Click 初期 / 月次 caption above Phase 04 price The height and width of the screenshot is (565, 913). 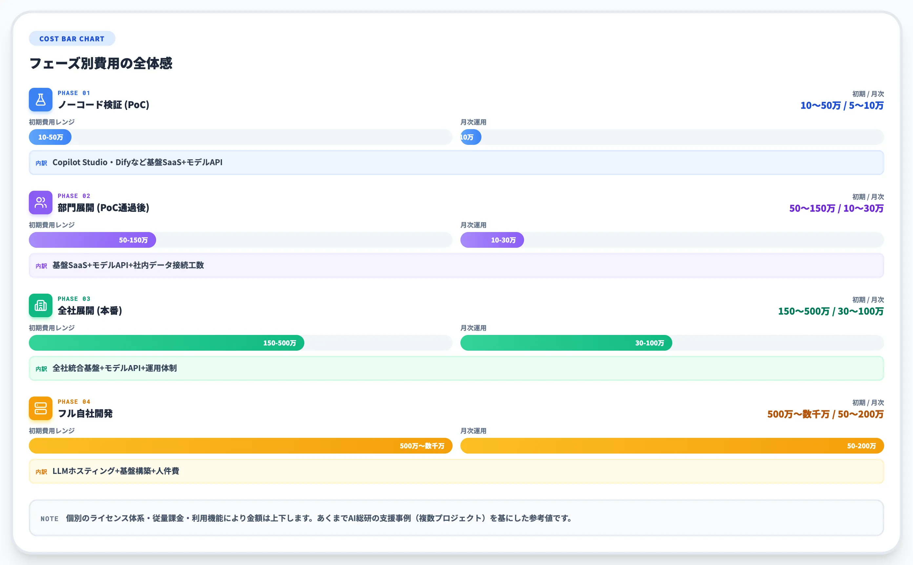coord(868,402)
